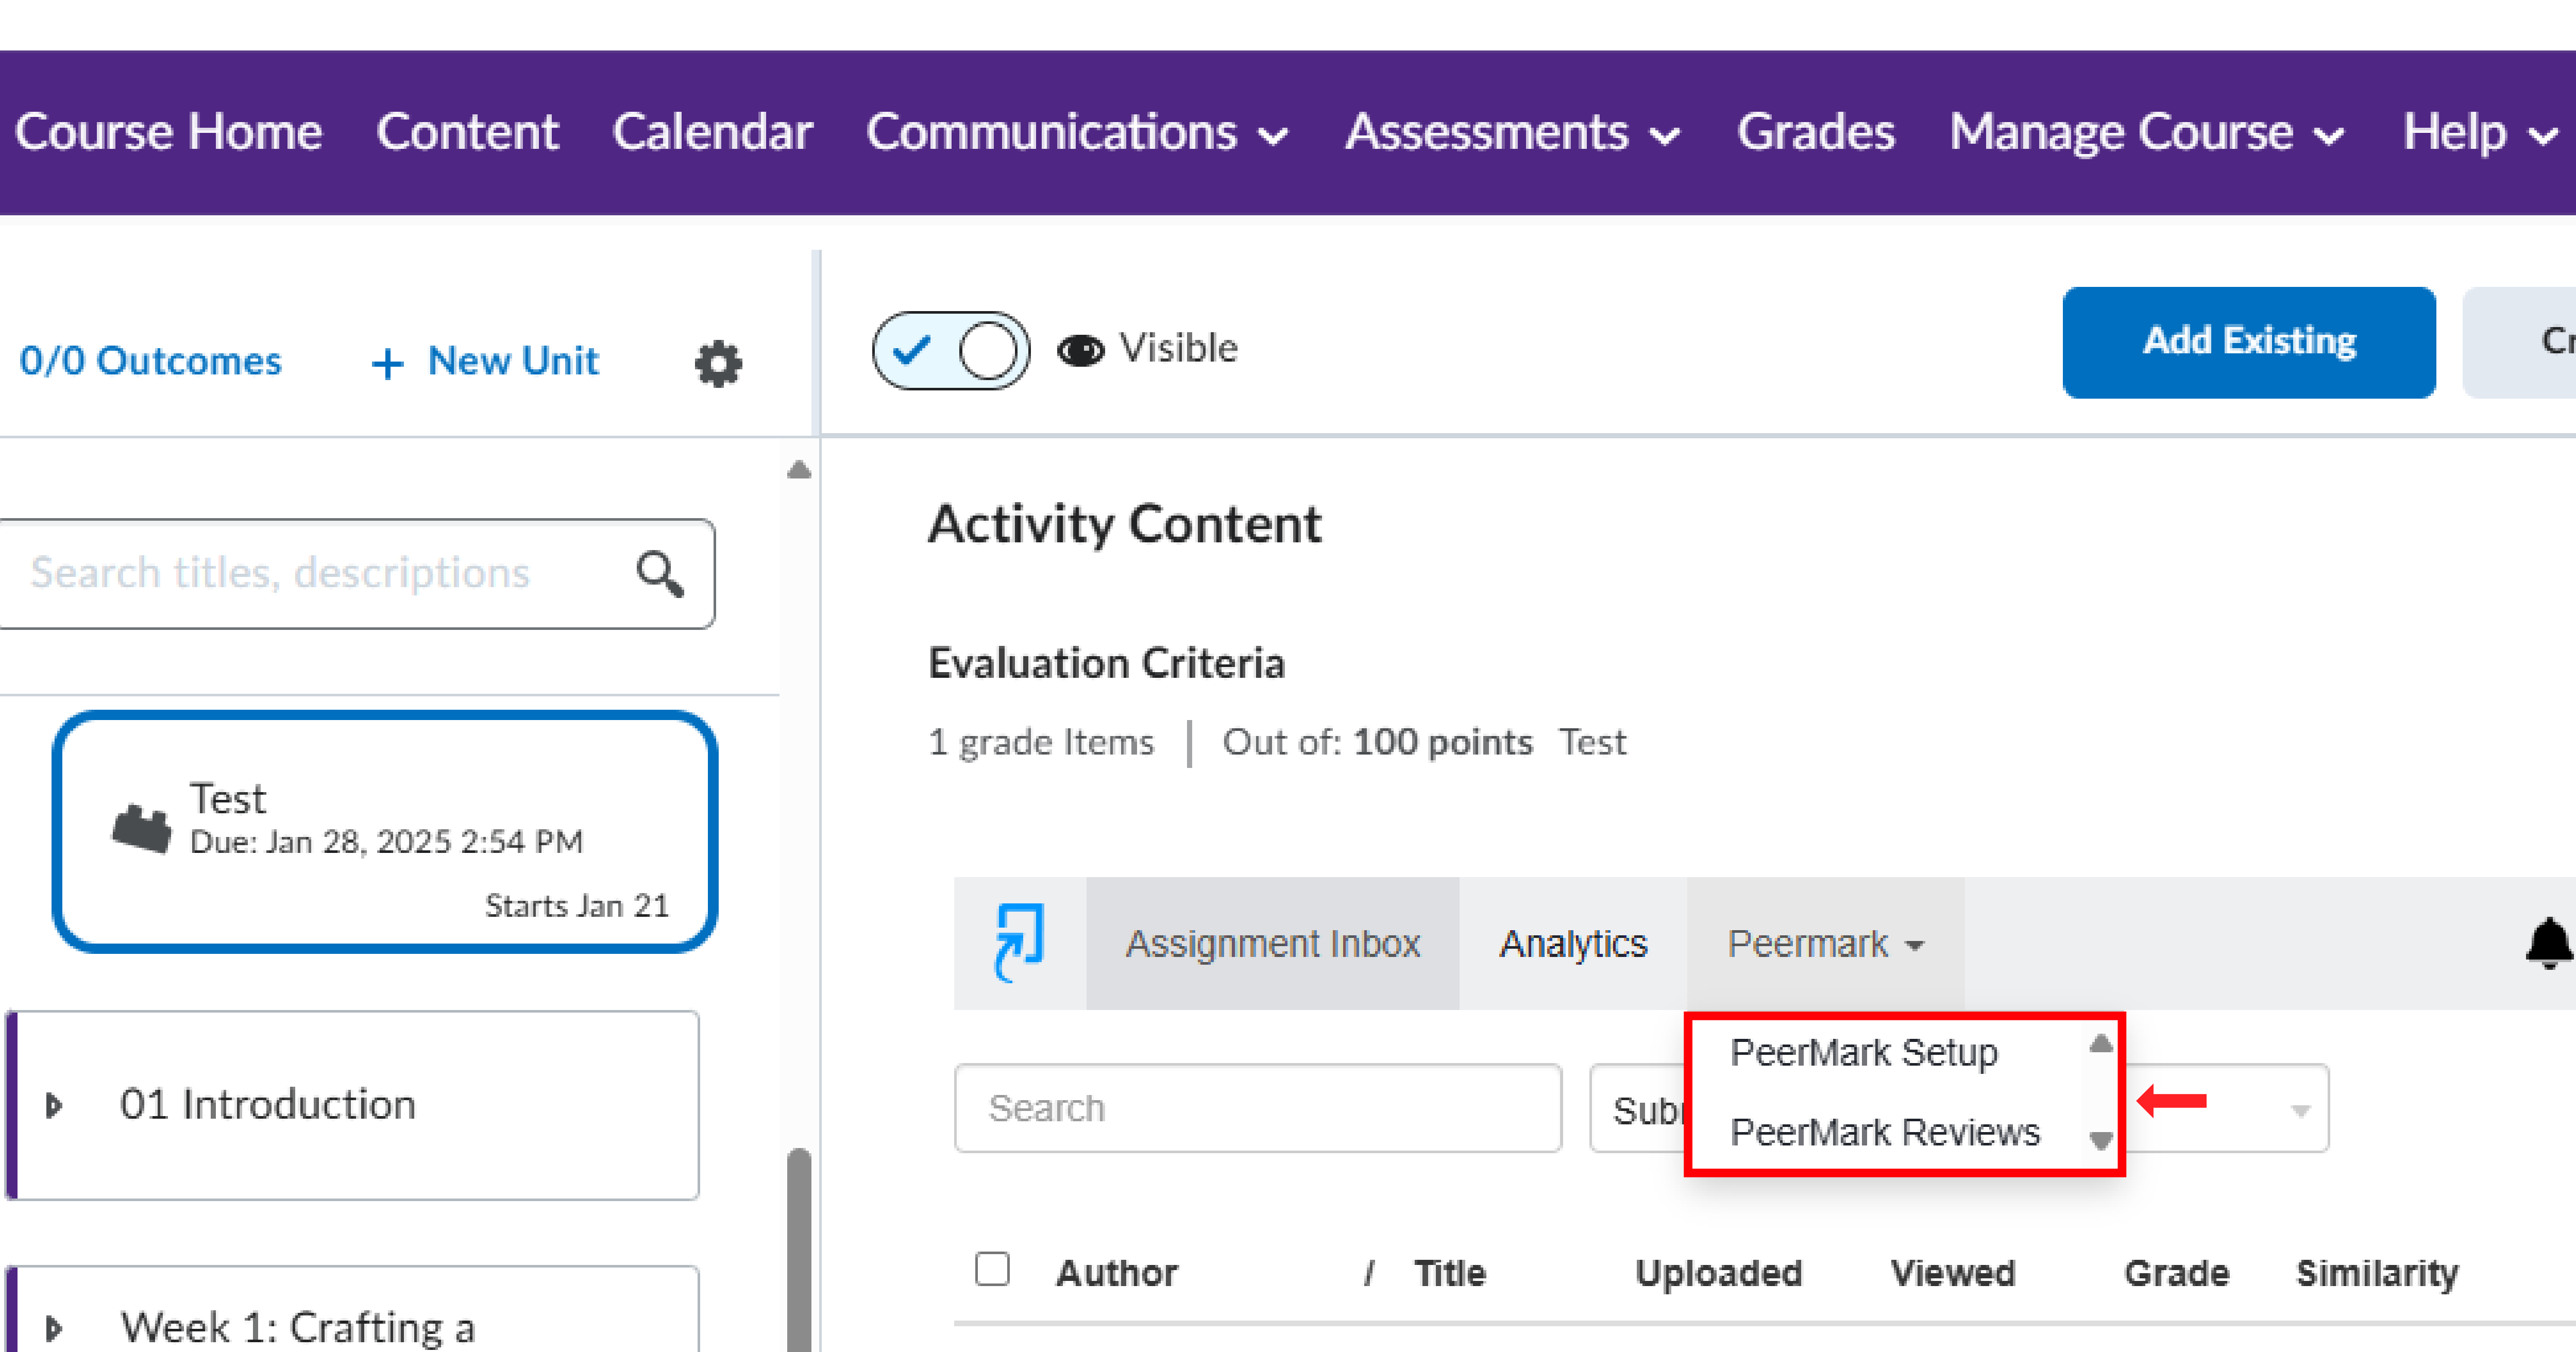Launch Turnitin inbox in new window icon
The image size is (2576, 1352).
pos(1019,942)
